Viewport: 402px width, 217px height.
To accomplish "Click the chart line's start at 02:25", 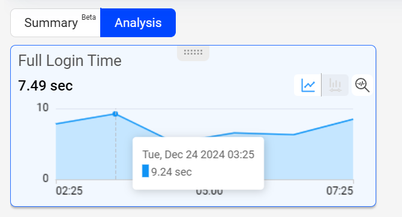I will (56, 123).
